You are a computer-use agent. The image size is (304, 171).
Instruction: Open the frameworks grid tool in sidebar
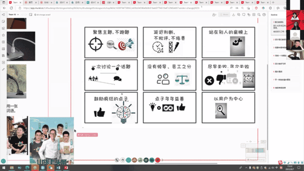[x=3, y=42]
